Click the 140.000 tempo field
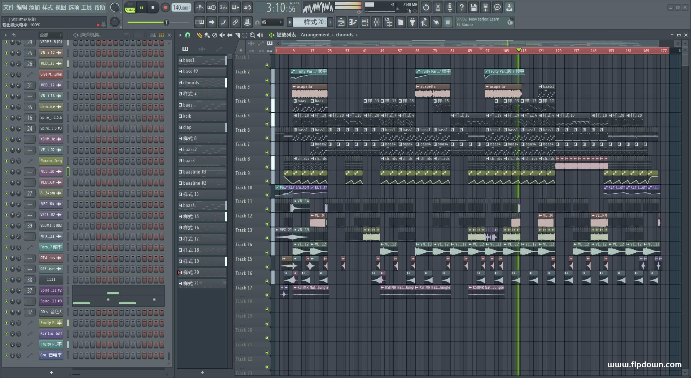Image resolution: width=691 pixels, height=378 pixels. click(181, 8)
